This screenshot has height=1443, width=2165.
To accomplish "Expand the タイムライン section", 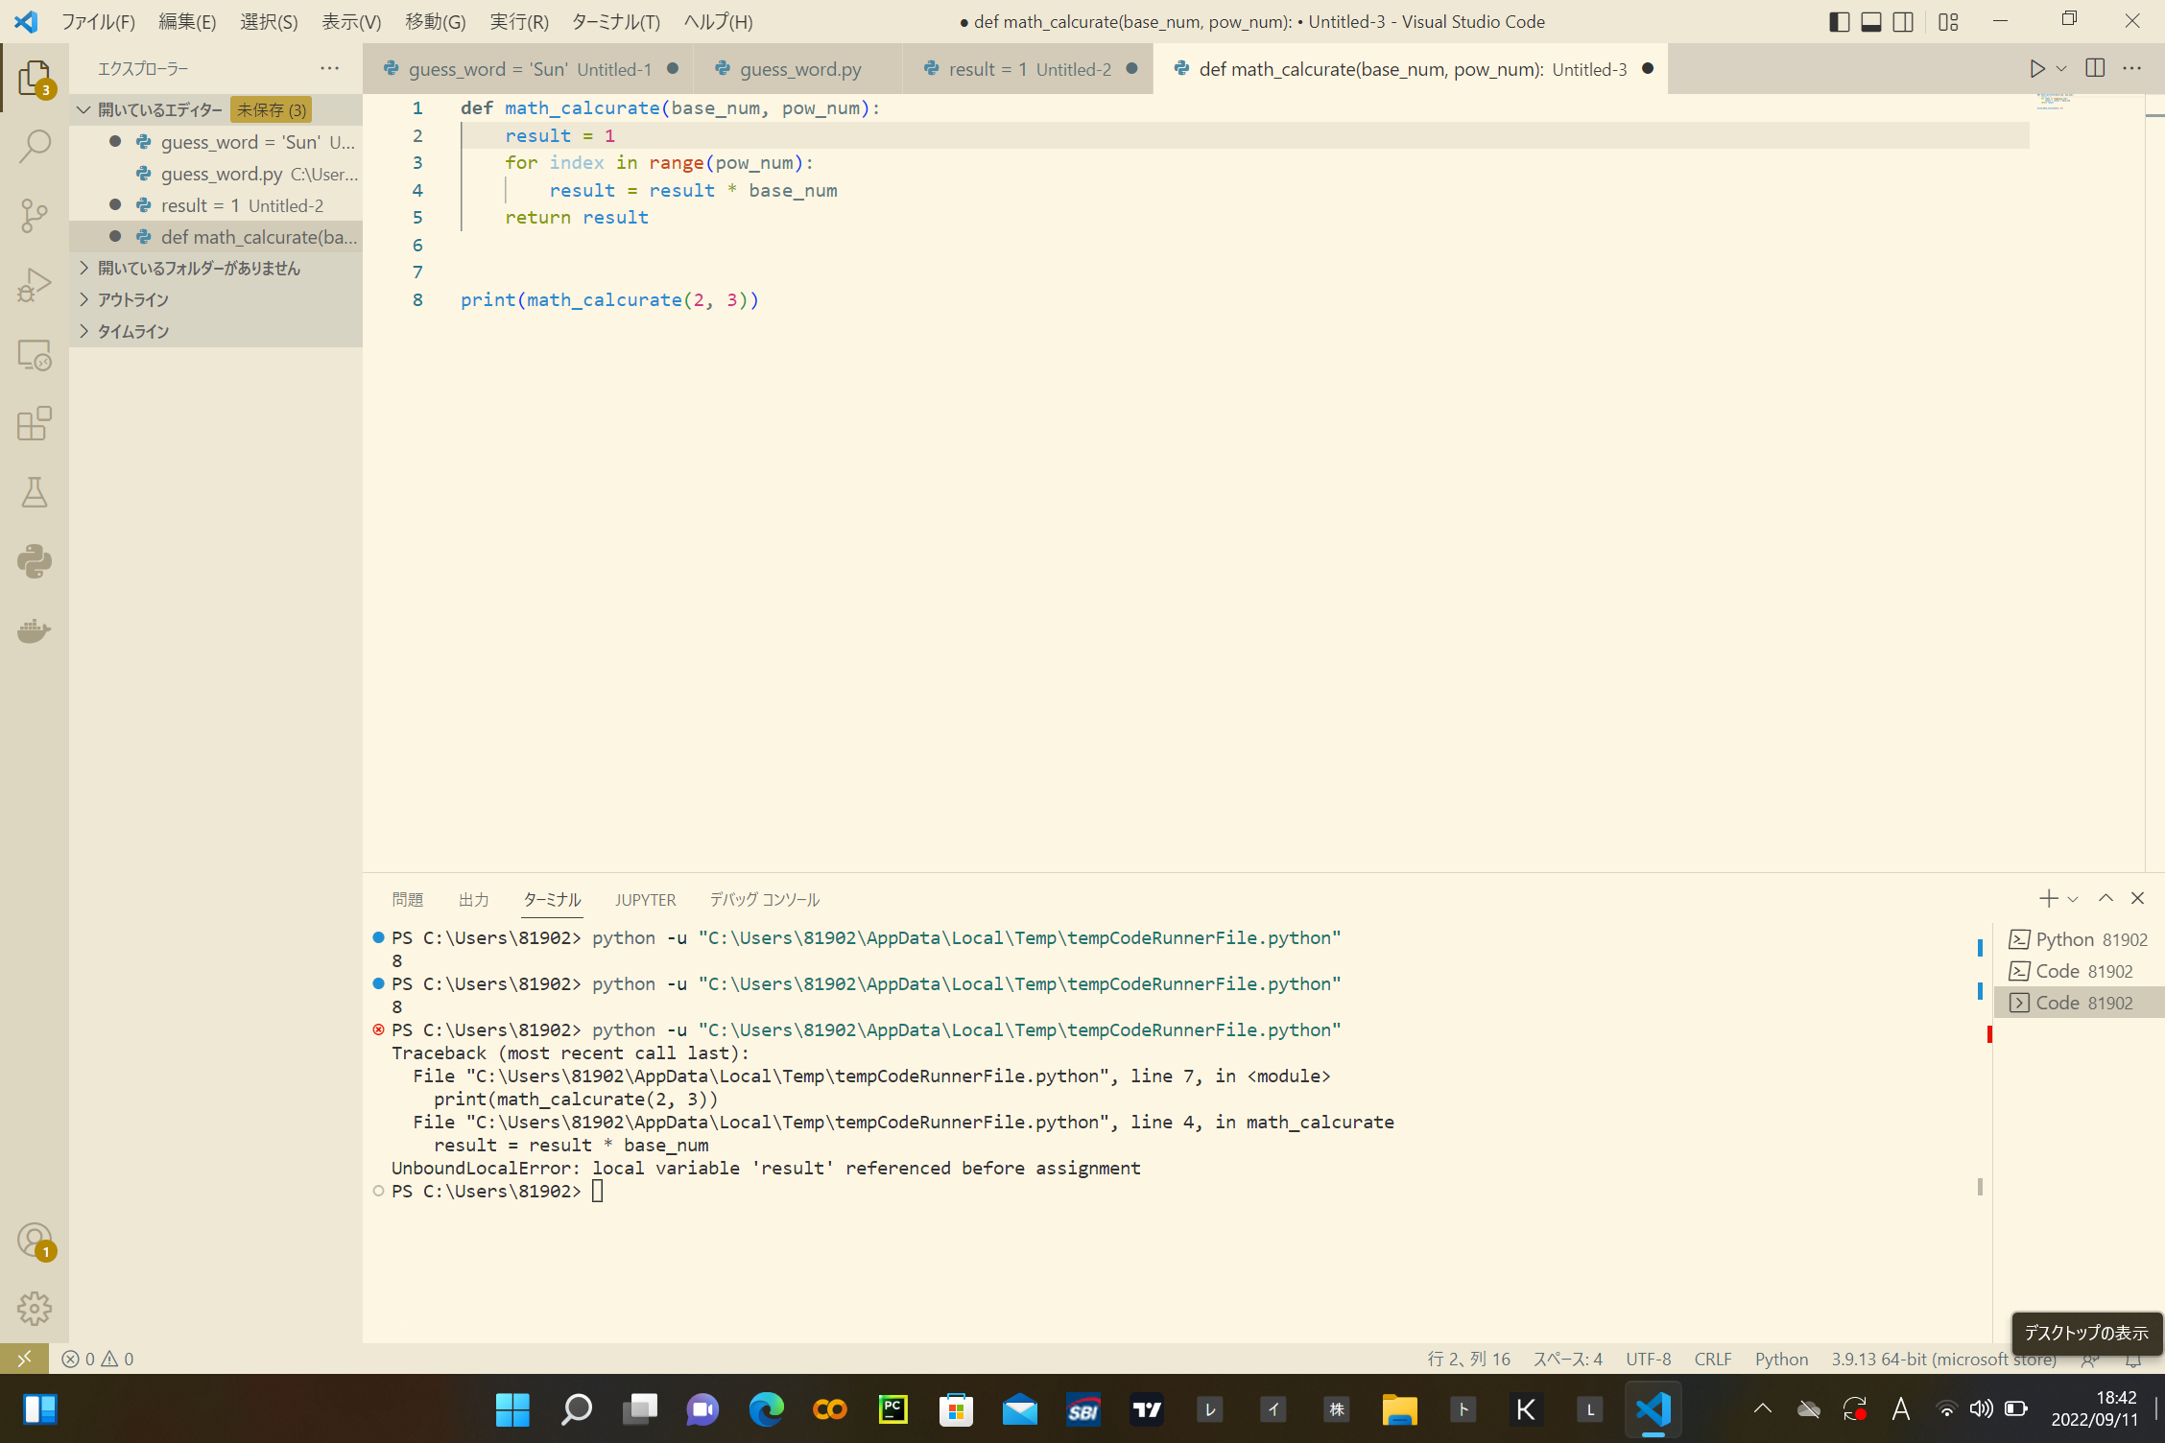I will (132, 331).
